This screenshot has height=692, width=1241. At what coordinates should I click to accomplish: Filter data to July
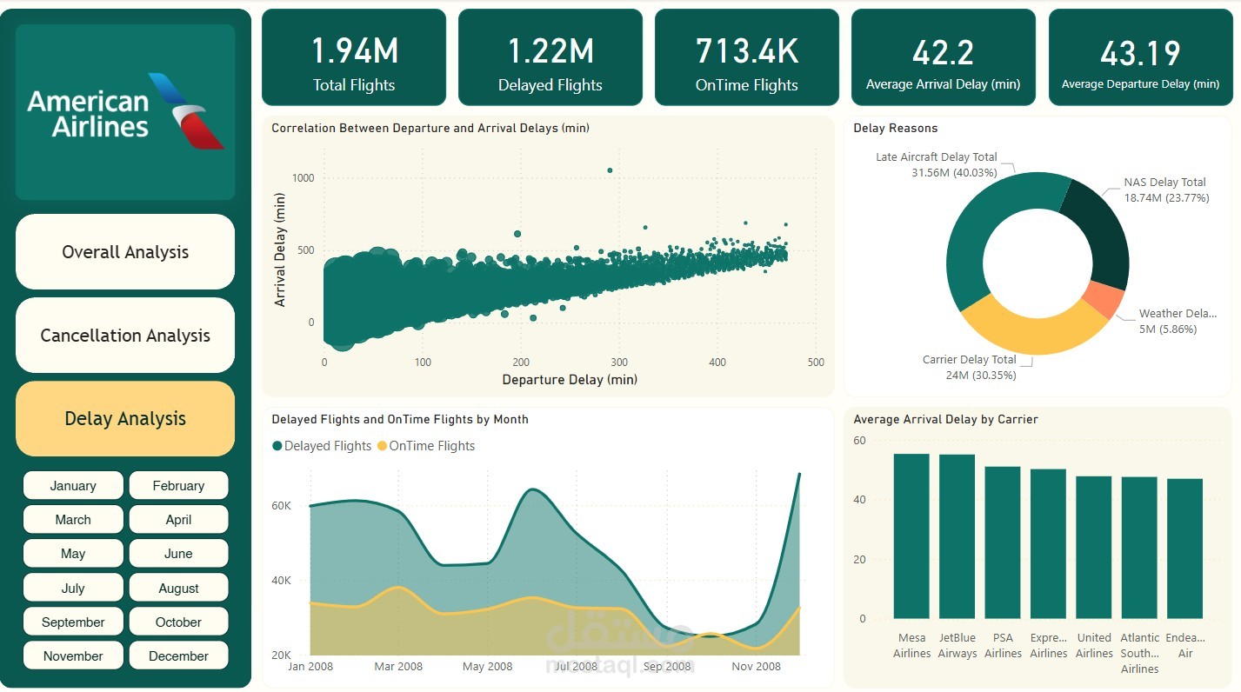pos(73,589)
